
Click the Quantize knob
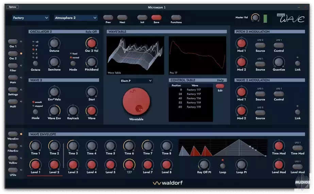coord(279,62)
